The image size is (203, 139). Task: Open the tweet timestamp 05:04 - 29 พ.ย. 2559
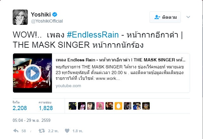click(x=31, y=120)
